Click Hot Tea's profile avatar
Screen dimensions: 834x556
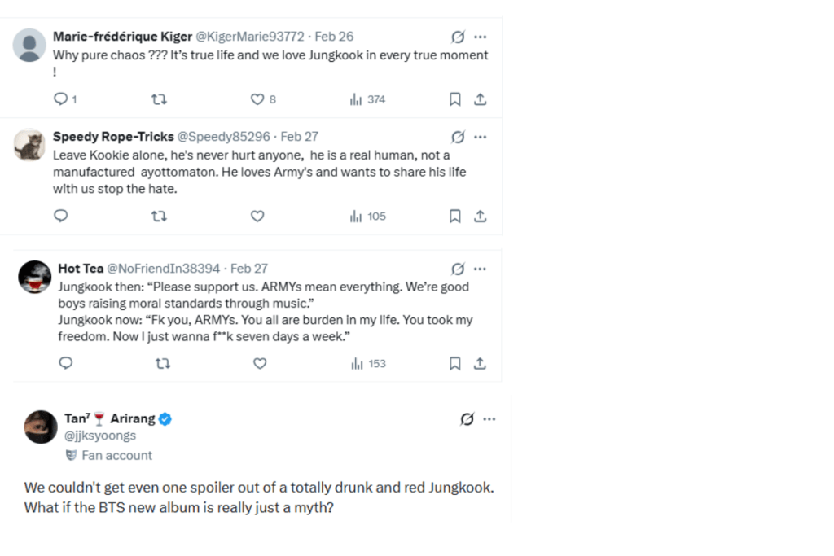[34, 276]
